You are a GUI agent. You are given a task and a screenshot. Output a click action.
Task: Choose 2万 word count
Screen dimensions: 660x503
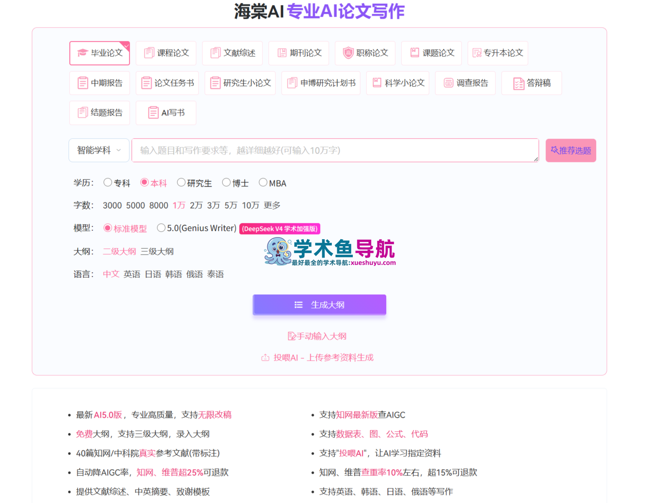tap(196, 205)
